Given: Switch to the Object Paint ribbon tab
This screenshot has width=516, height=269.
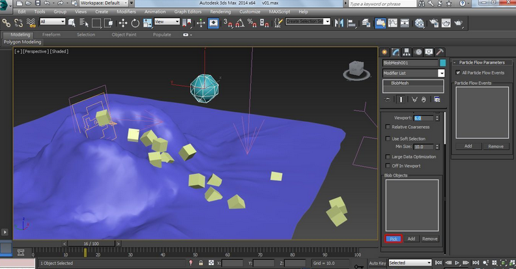Looking at the screenshot, I should 123,35.
